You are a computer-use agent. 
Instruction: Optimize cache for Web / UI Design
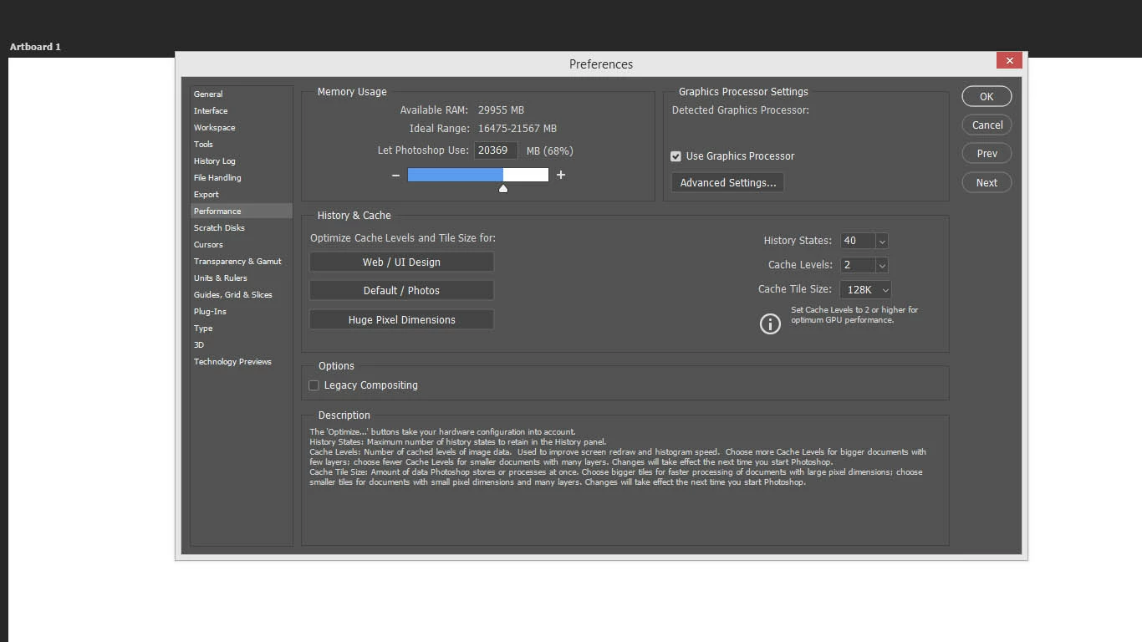pyautogui.click(x=401, y=262)
